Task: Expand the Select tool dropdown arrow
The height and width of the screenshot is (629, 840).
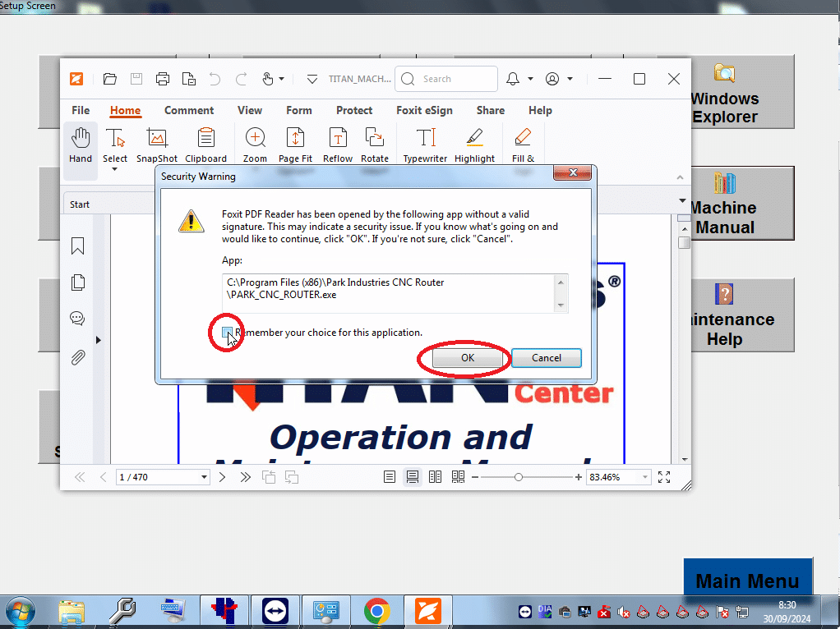Action: 114,170
